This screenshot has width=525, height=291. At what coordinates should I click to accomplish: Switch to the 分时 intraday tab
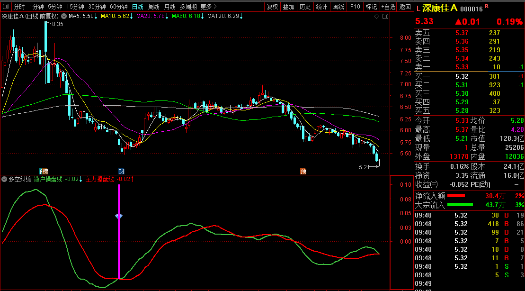tap(19, 7)
